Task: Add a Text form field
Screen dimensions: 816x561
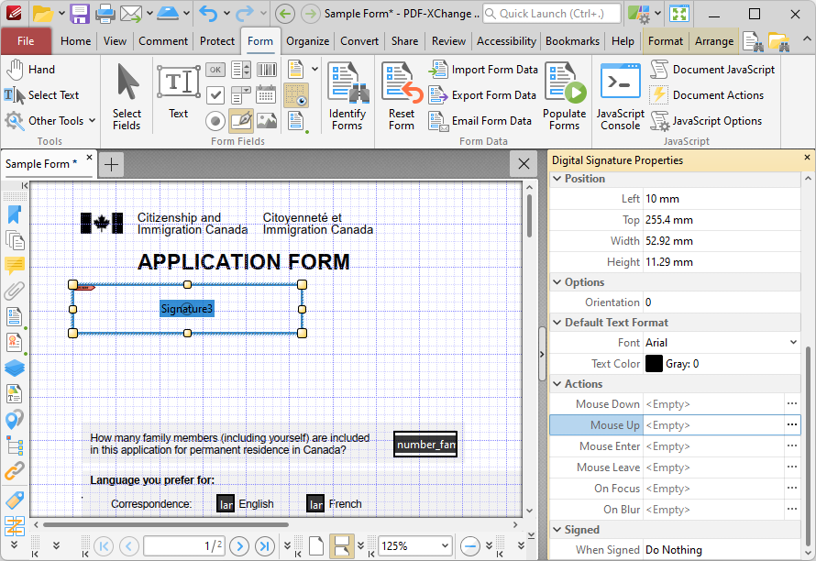Action: (x=179, y=92)
